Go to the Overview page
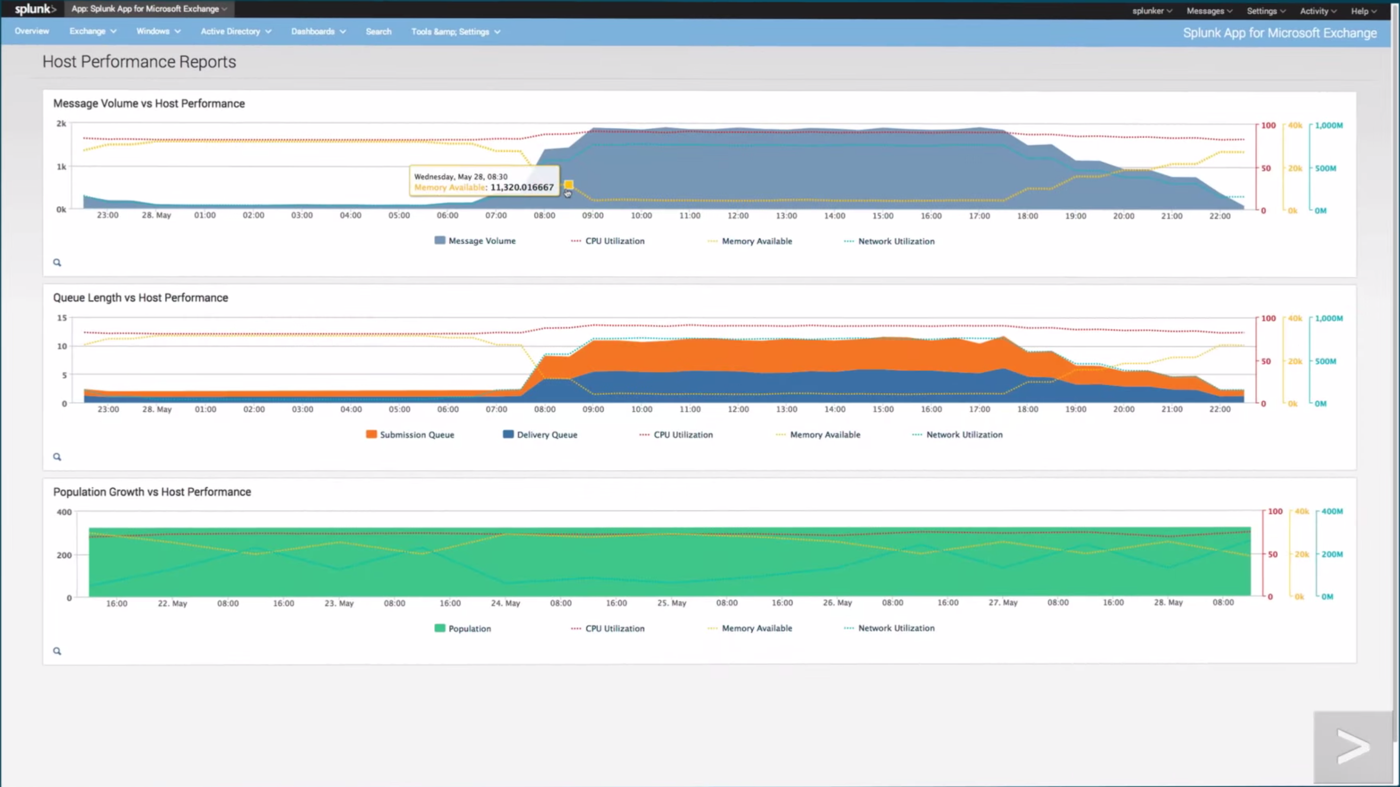This screenshot has height=787, width=1400. coord(32,31)
